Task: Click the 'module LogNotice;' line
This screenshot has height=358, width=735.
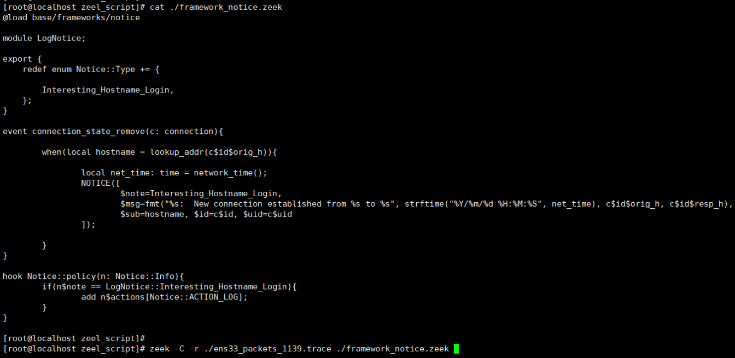Action: click(44, 38)
